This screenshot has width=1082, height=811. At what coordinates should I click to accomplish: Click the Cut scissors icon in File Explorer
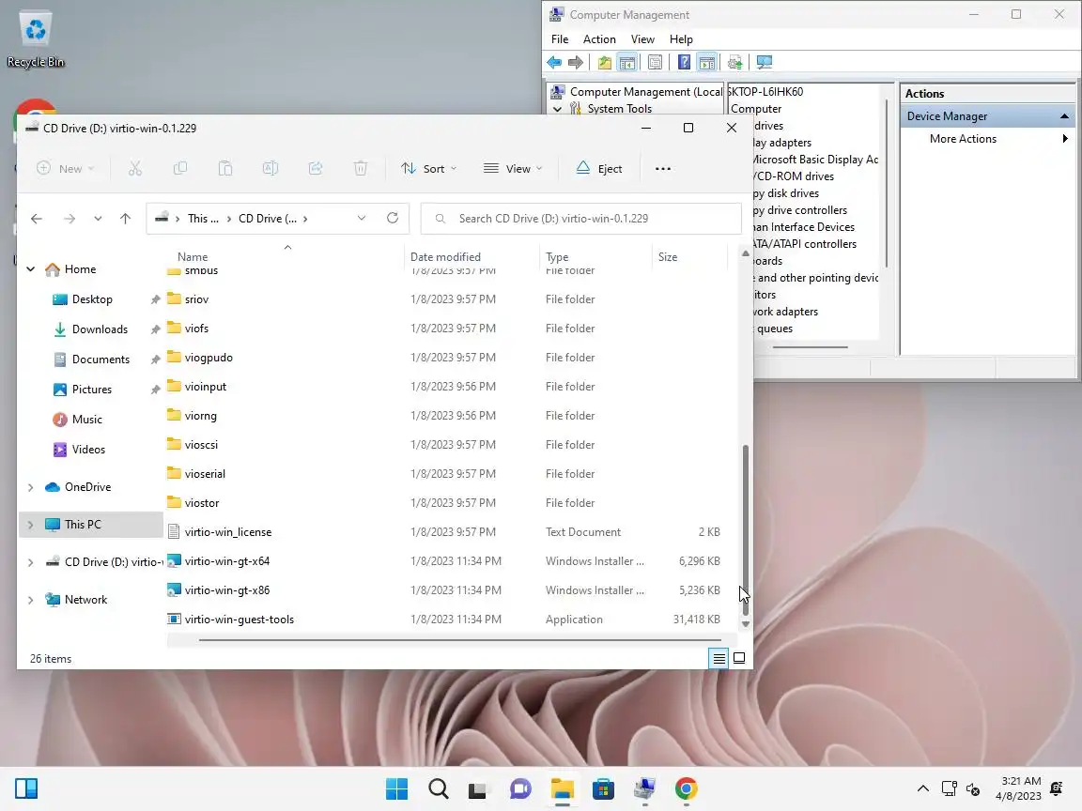click(x=135, y=168)
